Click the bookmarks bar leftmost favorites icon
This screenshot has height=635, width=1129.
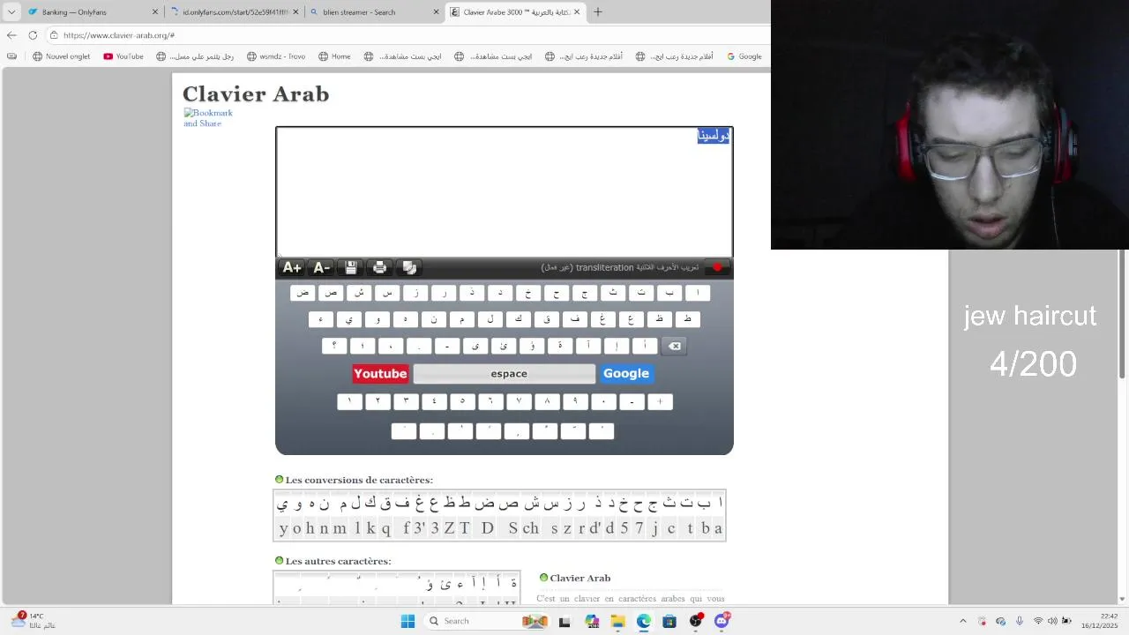pos(11,56)
